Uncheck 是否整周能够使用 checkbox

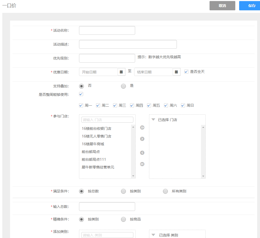pyautogui.click(x=81, y=94)
